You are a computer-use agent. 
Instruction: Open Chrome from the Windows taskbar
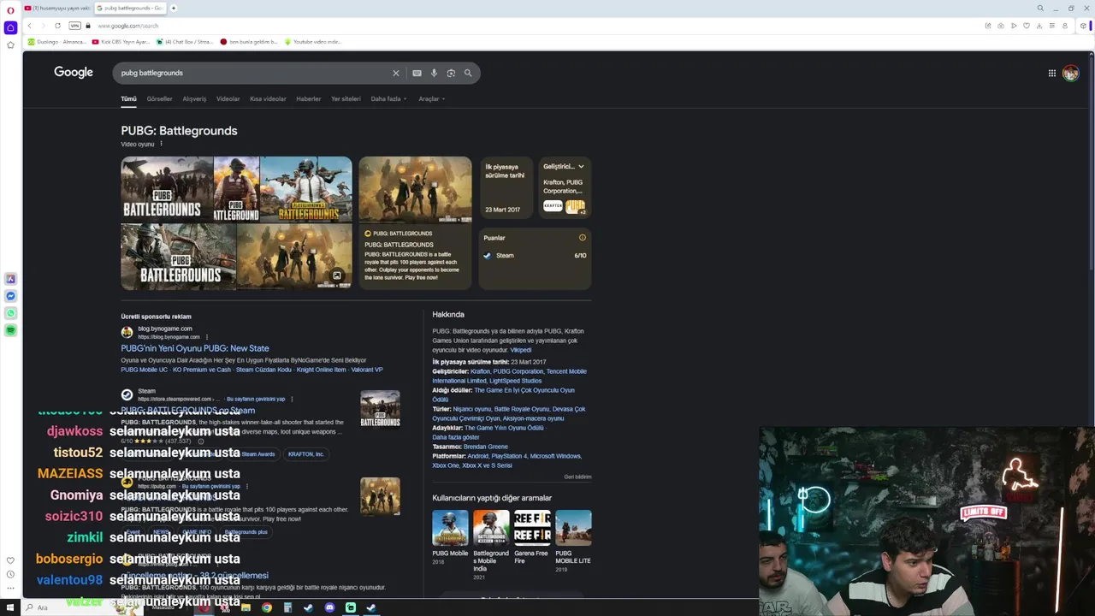[267, 607]
